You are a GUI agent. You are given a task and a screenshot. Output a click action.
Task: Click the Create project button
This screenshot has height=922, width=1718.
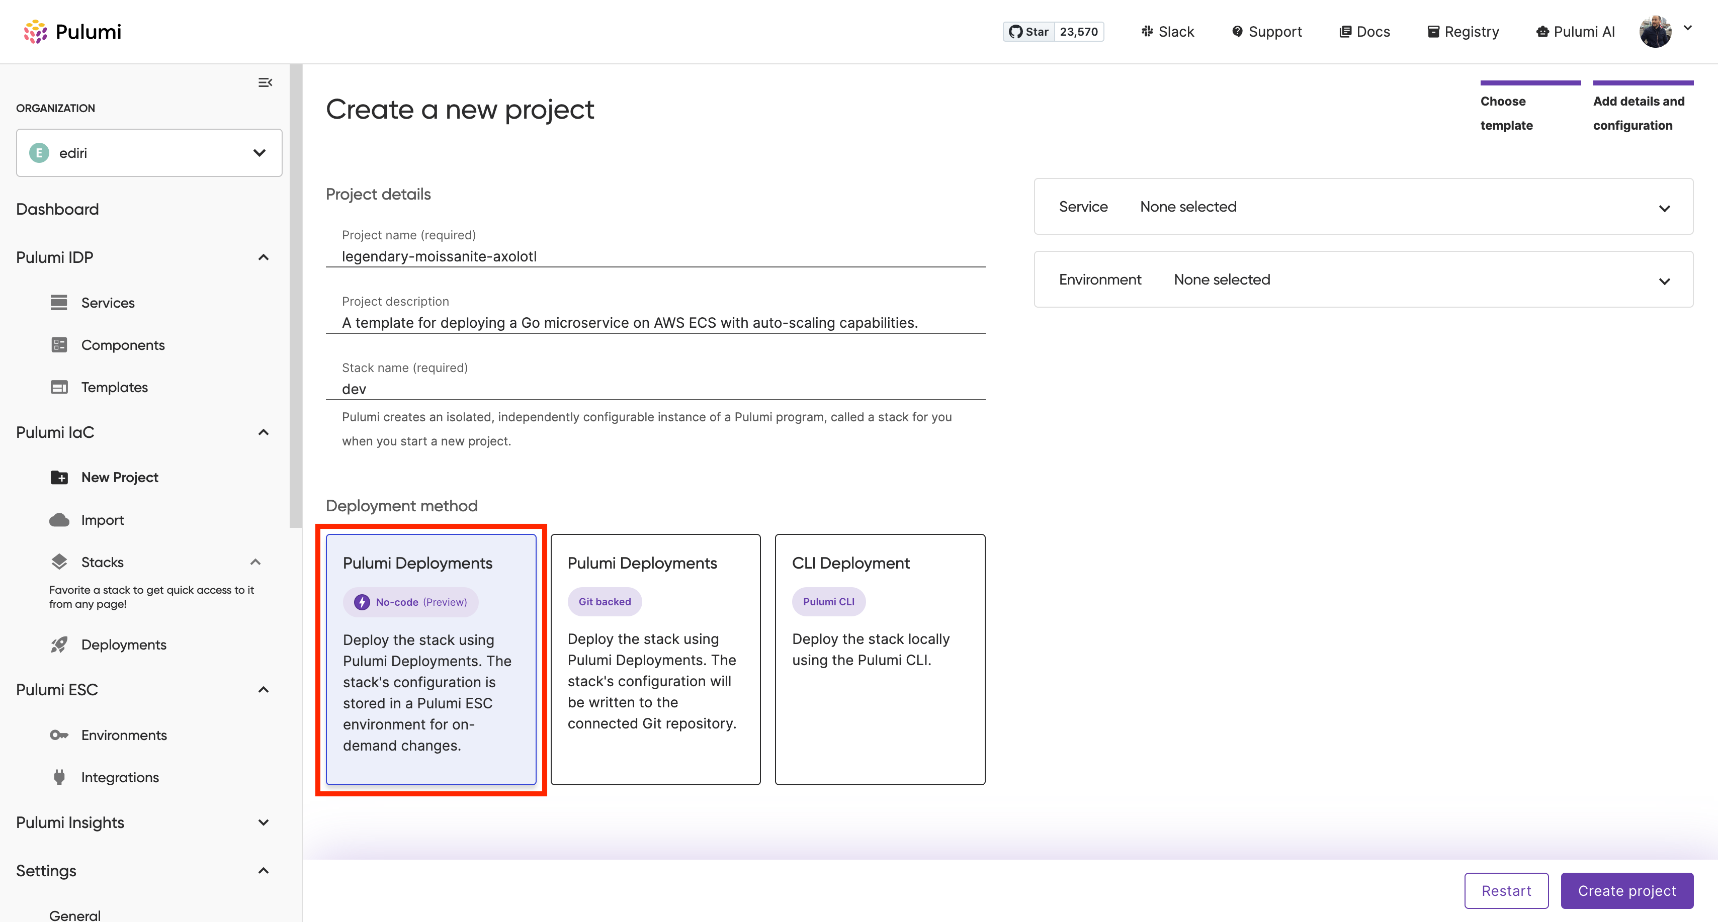tap(1626, 891)
